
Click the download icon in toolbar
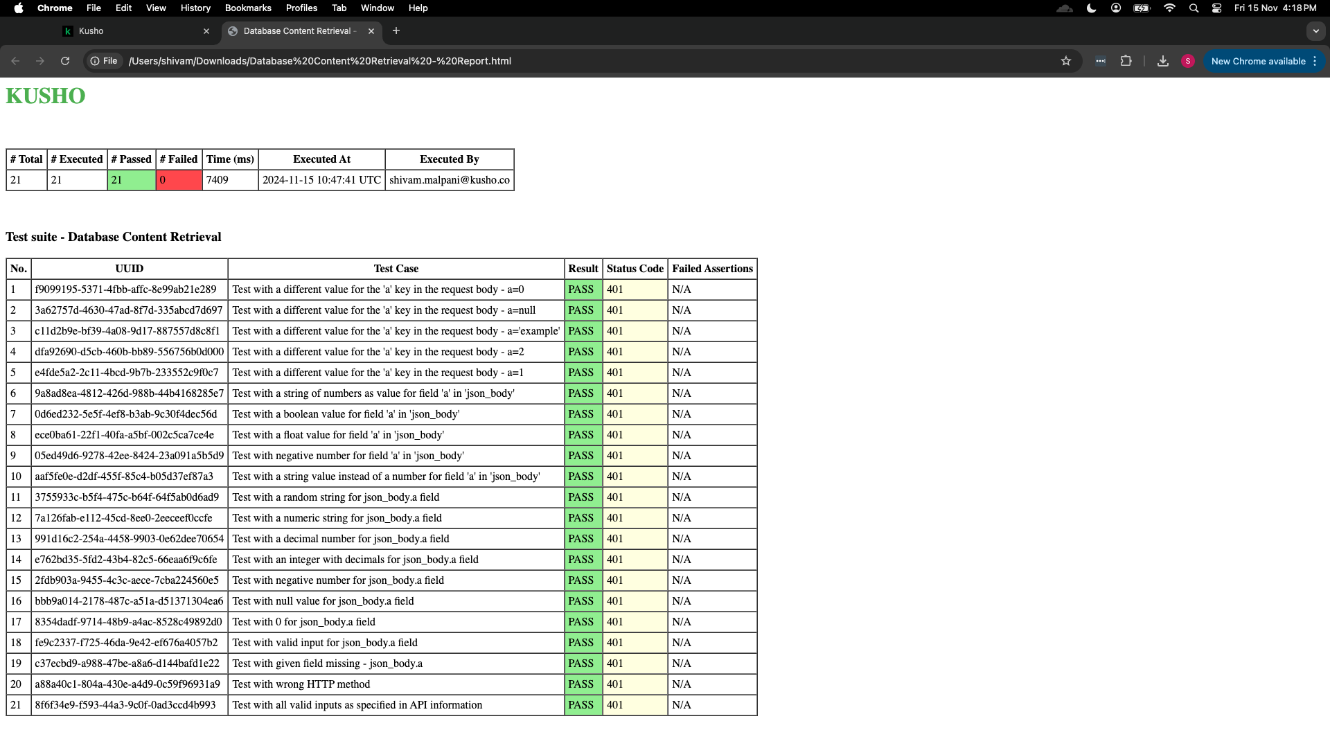(x=1163, y=60)
